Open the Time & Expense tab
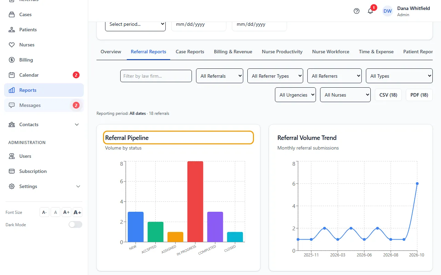 coord(376,52)
